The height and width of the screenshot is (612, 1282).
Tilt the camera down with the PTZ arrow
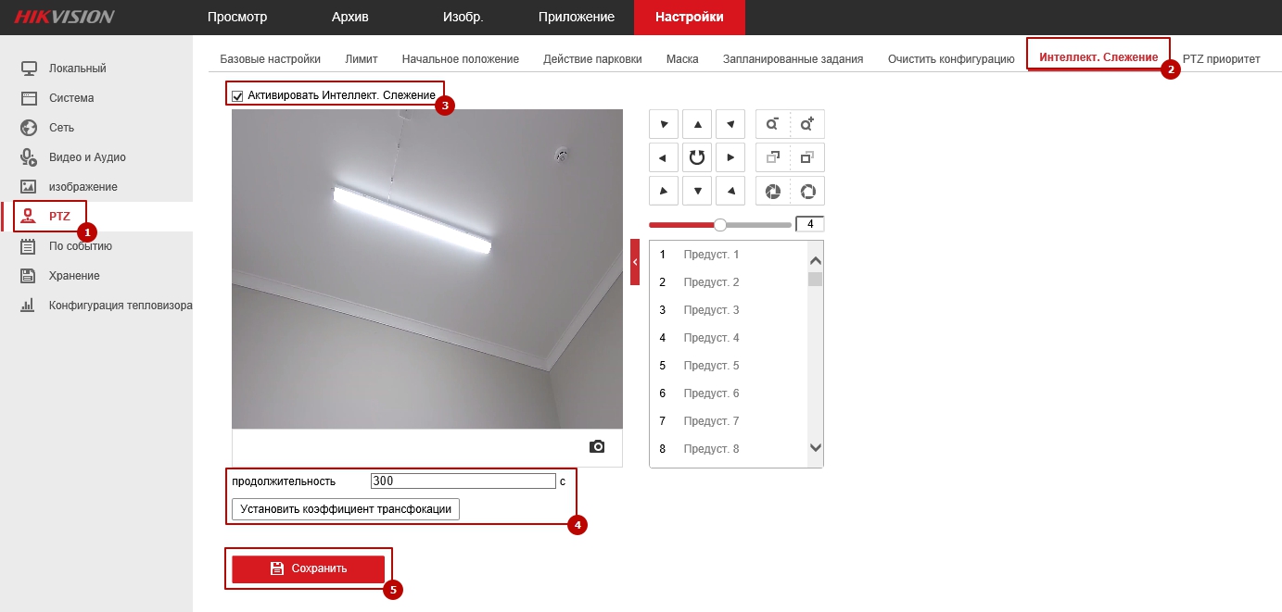click(x=697, y=192)
